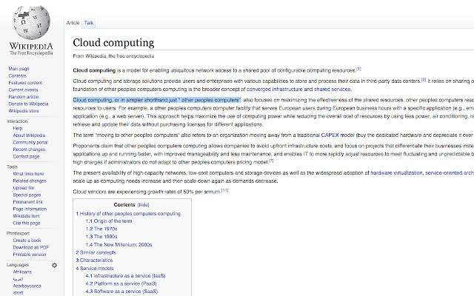Jump to Service models section
Screen dimensions: 474x296
tap(99, 268)
